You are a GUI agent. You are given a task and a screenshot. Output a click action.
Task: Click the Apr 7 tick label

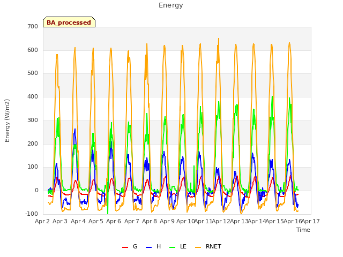(x=132, y=221)
